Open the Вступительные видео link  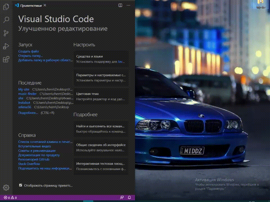pyautogui.click(x=35, y=146)
